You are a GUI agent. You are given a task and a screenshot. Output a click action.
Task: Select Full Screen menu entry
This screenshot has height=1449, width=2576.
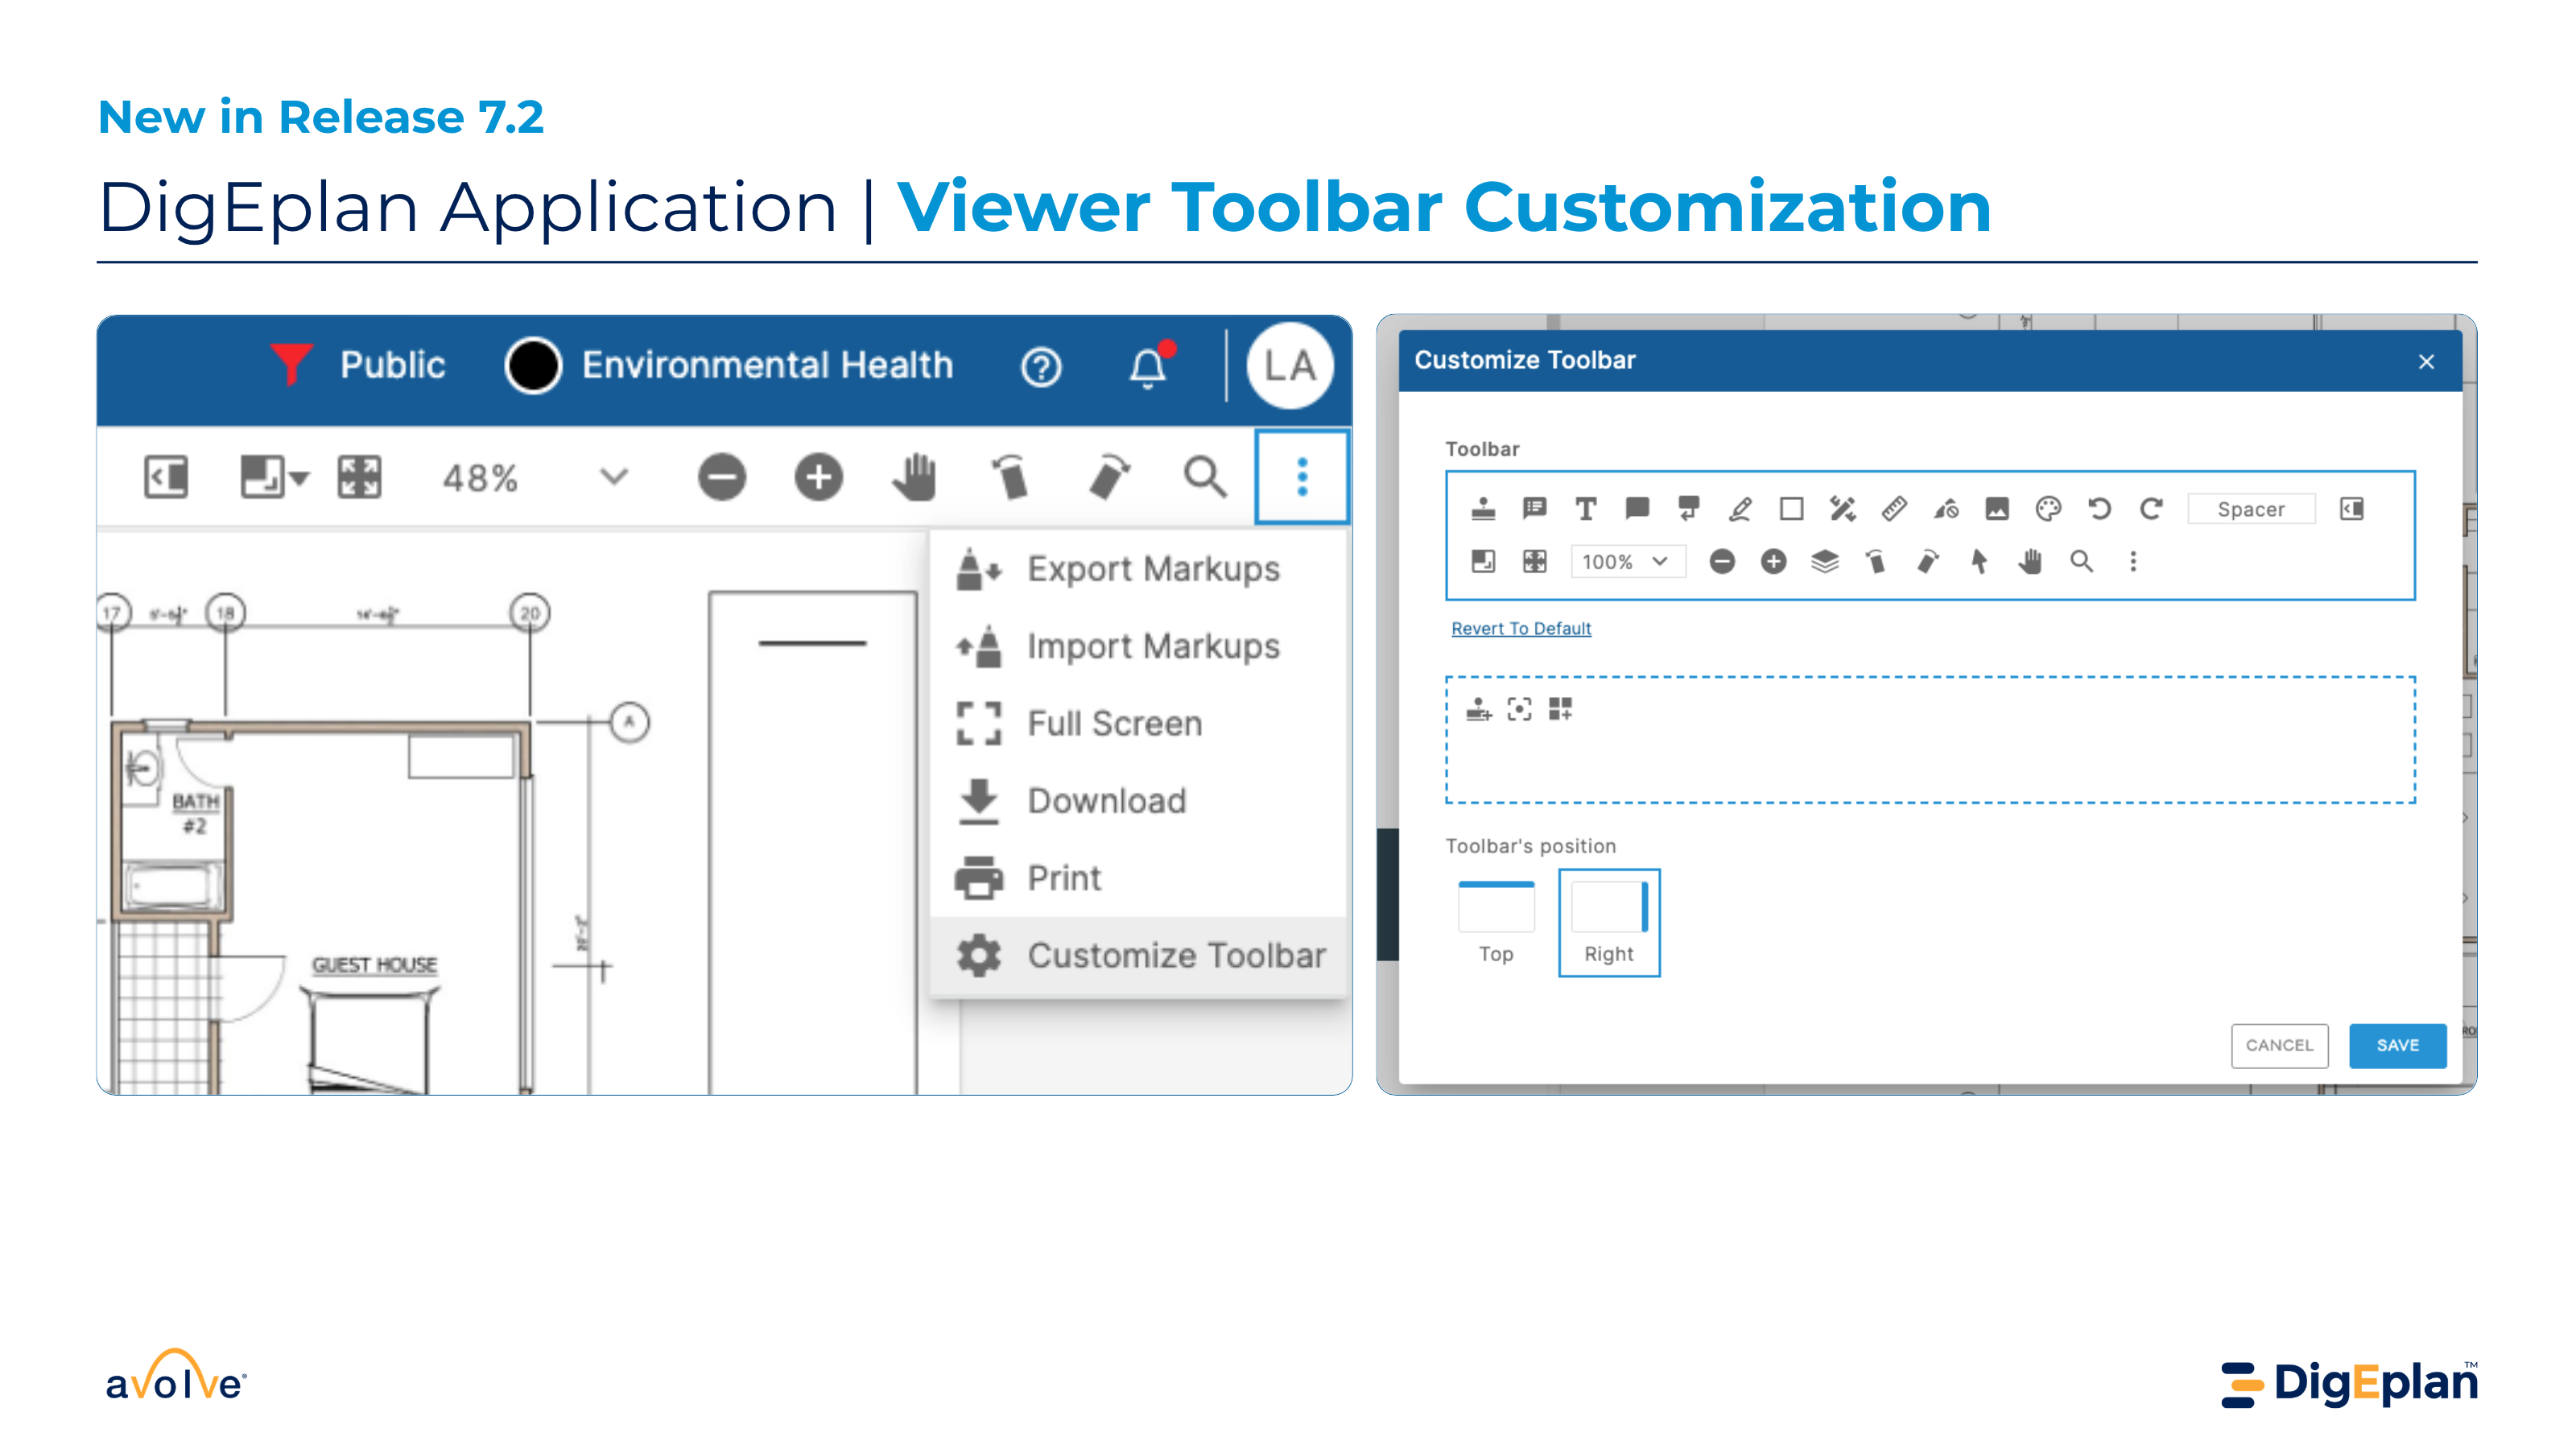[1139, 723]
